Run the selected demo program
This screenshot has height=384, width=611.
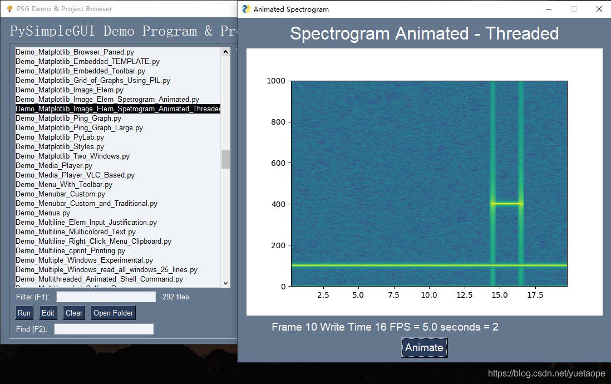(x=24, y=313)
